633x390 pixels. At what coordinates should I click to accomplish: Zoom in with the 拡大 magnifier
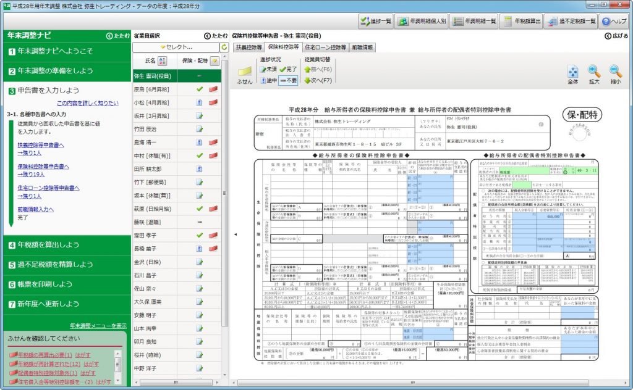point(594,75)
